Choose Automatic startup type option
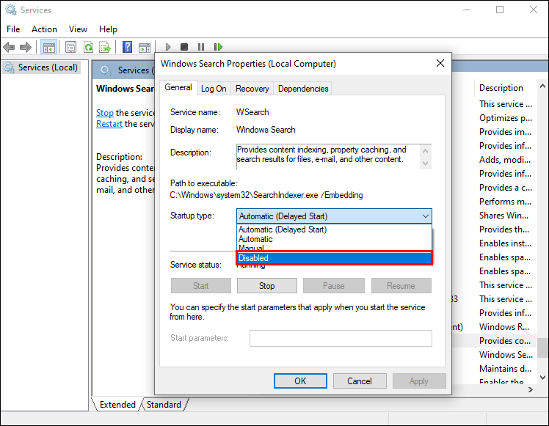 pos(334,239)
